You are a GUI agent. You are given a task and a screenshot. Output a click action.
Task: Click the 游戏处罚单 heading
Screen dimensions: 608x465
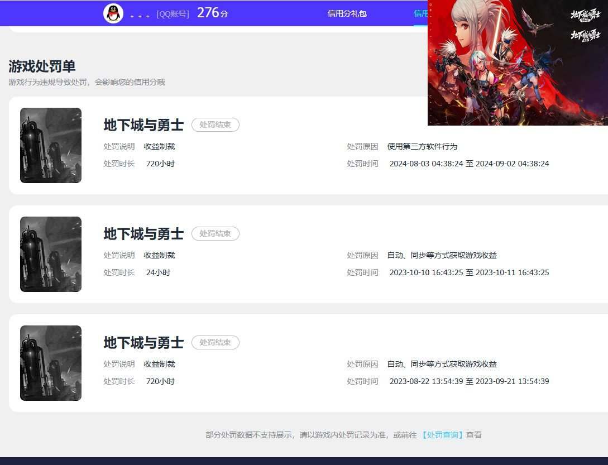click(42, 66)
